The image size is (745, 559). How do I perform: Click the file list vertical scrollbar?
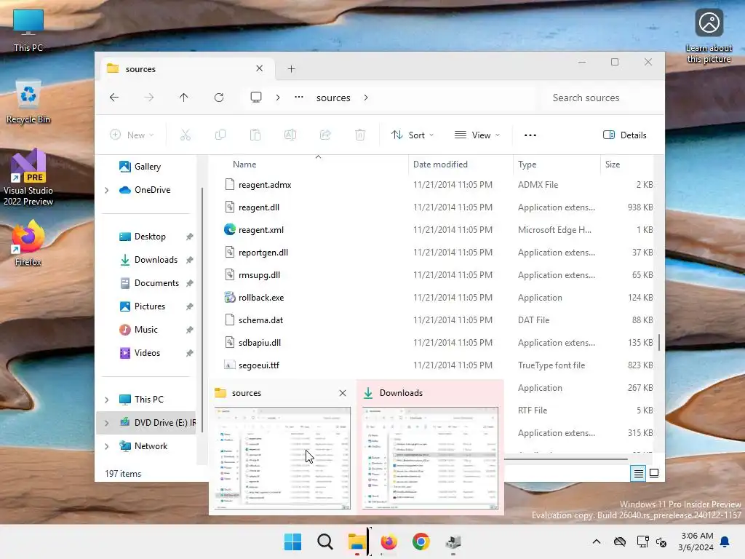pyautogui.click(x=658, y=342)
